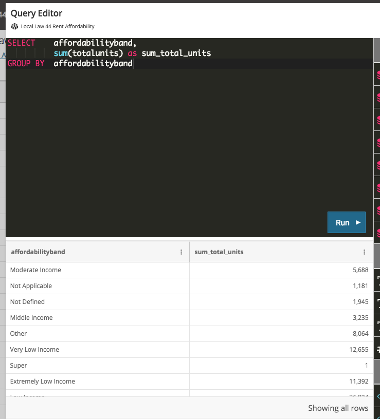Viewport: 380px width, 419px height.
Task: Open affordabilityband column options menu
Action: (x=181, y=252)
